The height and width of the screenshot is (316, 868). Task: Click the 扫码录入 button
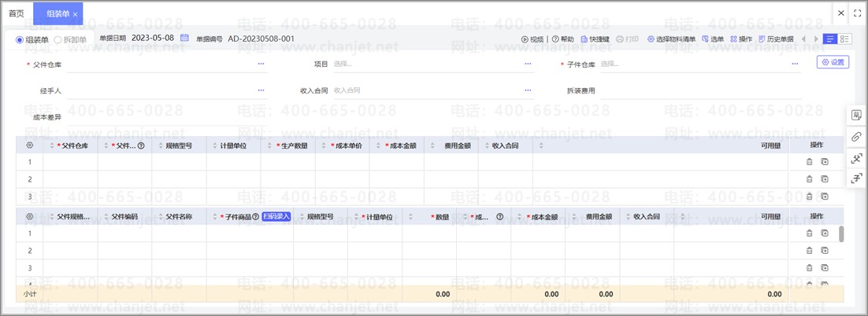coord(276,216)
